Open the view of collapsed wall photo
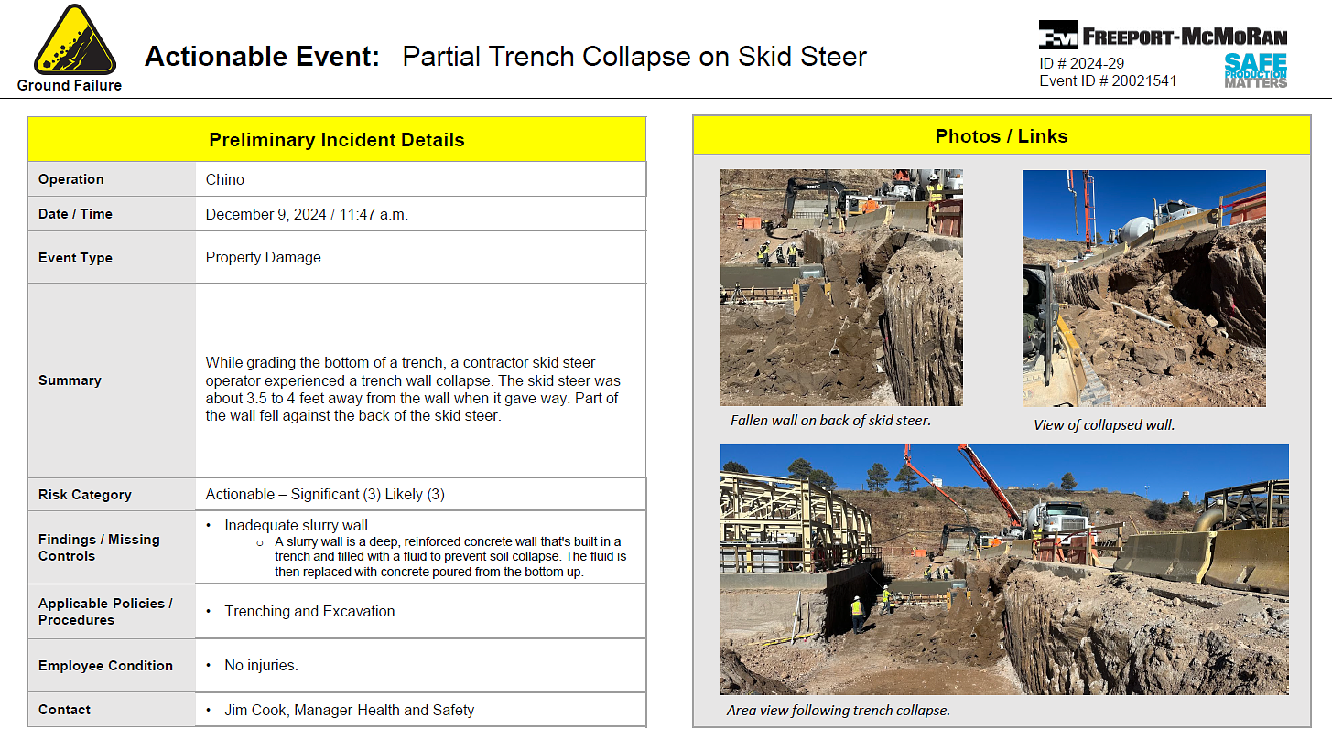Viewport: 1332px width, 739px height. 1143,288
